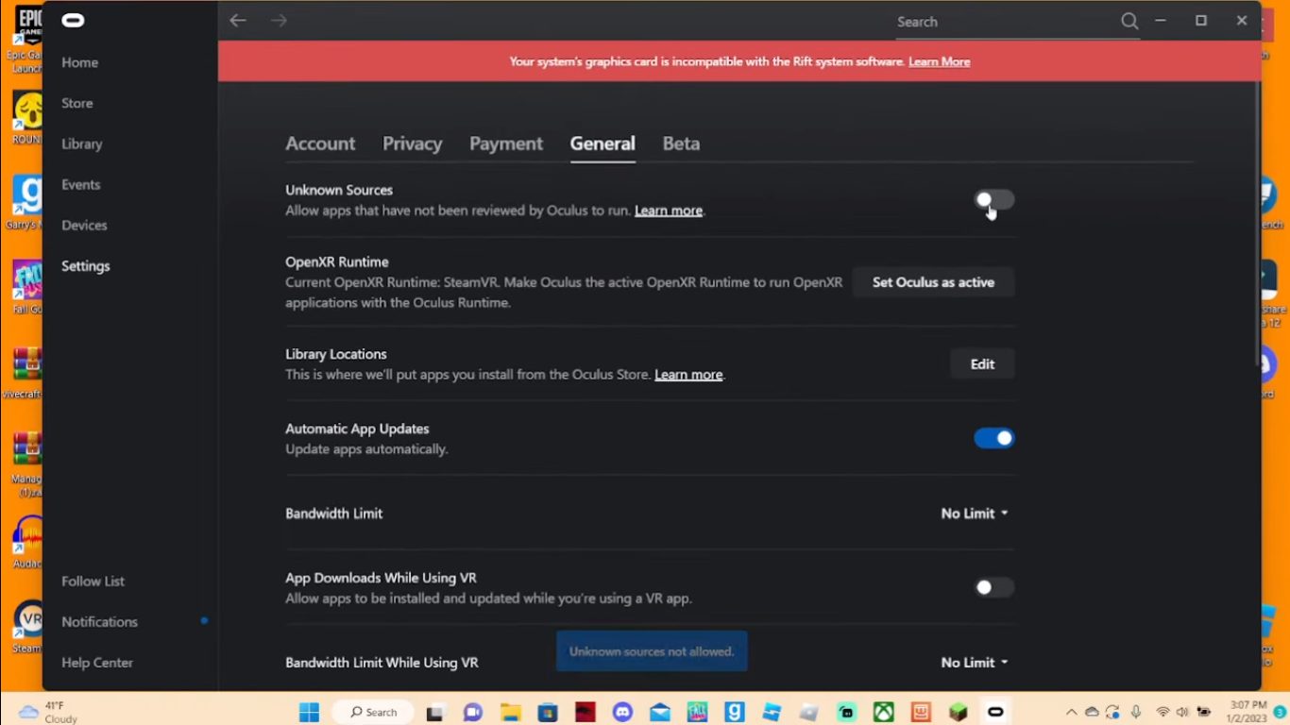Screen dimensions: 1290x725
Task: Select the General tab
Action: 603,143
